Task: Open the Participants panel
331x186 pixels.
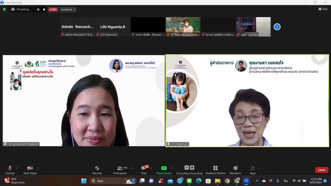Action: tap(120, 170)
